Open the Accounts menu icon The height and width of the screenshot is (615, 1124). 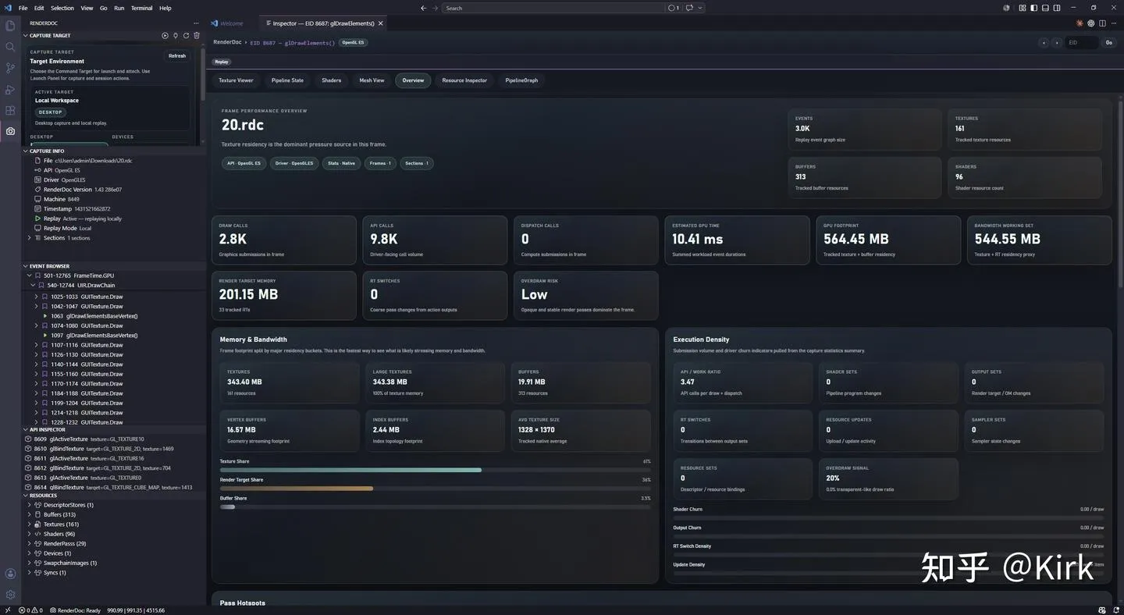tap(10, 574)
